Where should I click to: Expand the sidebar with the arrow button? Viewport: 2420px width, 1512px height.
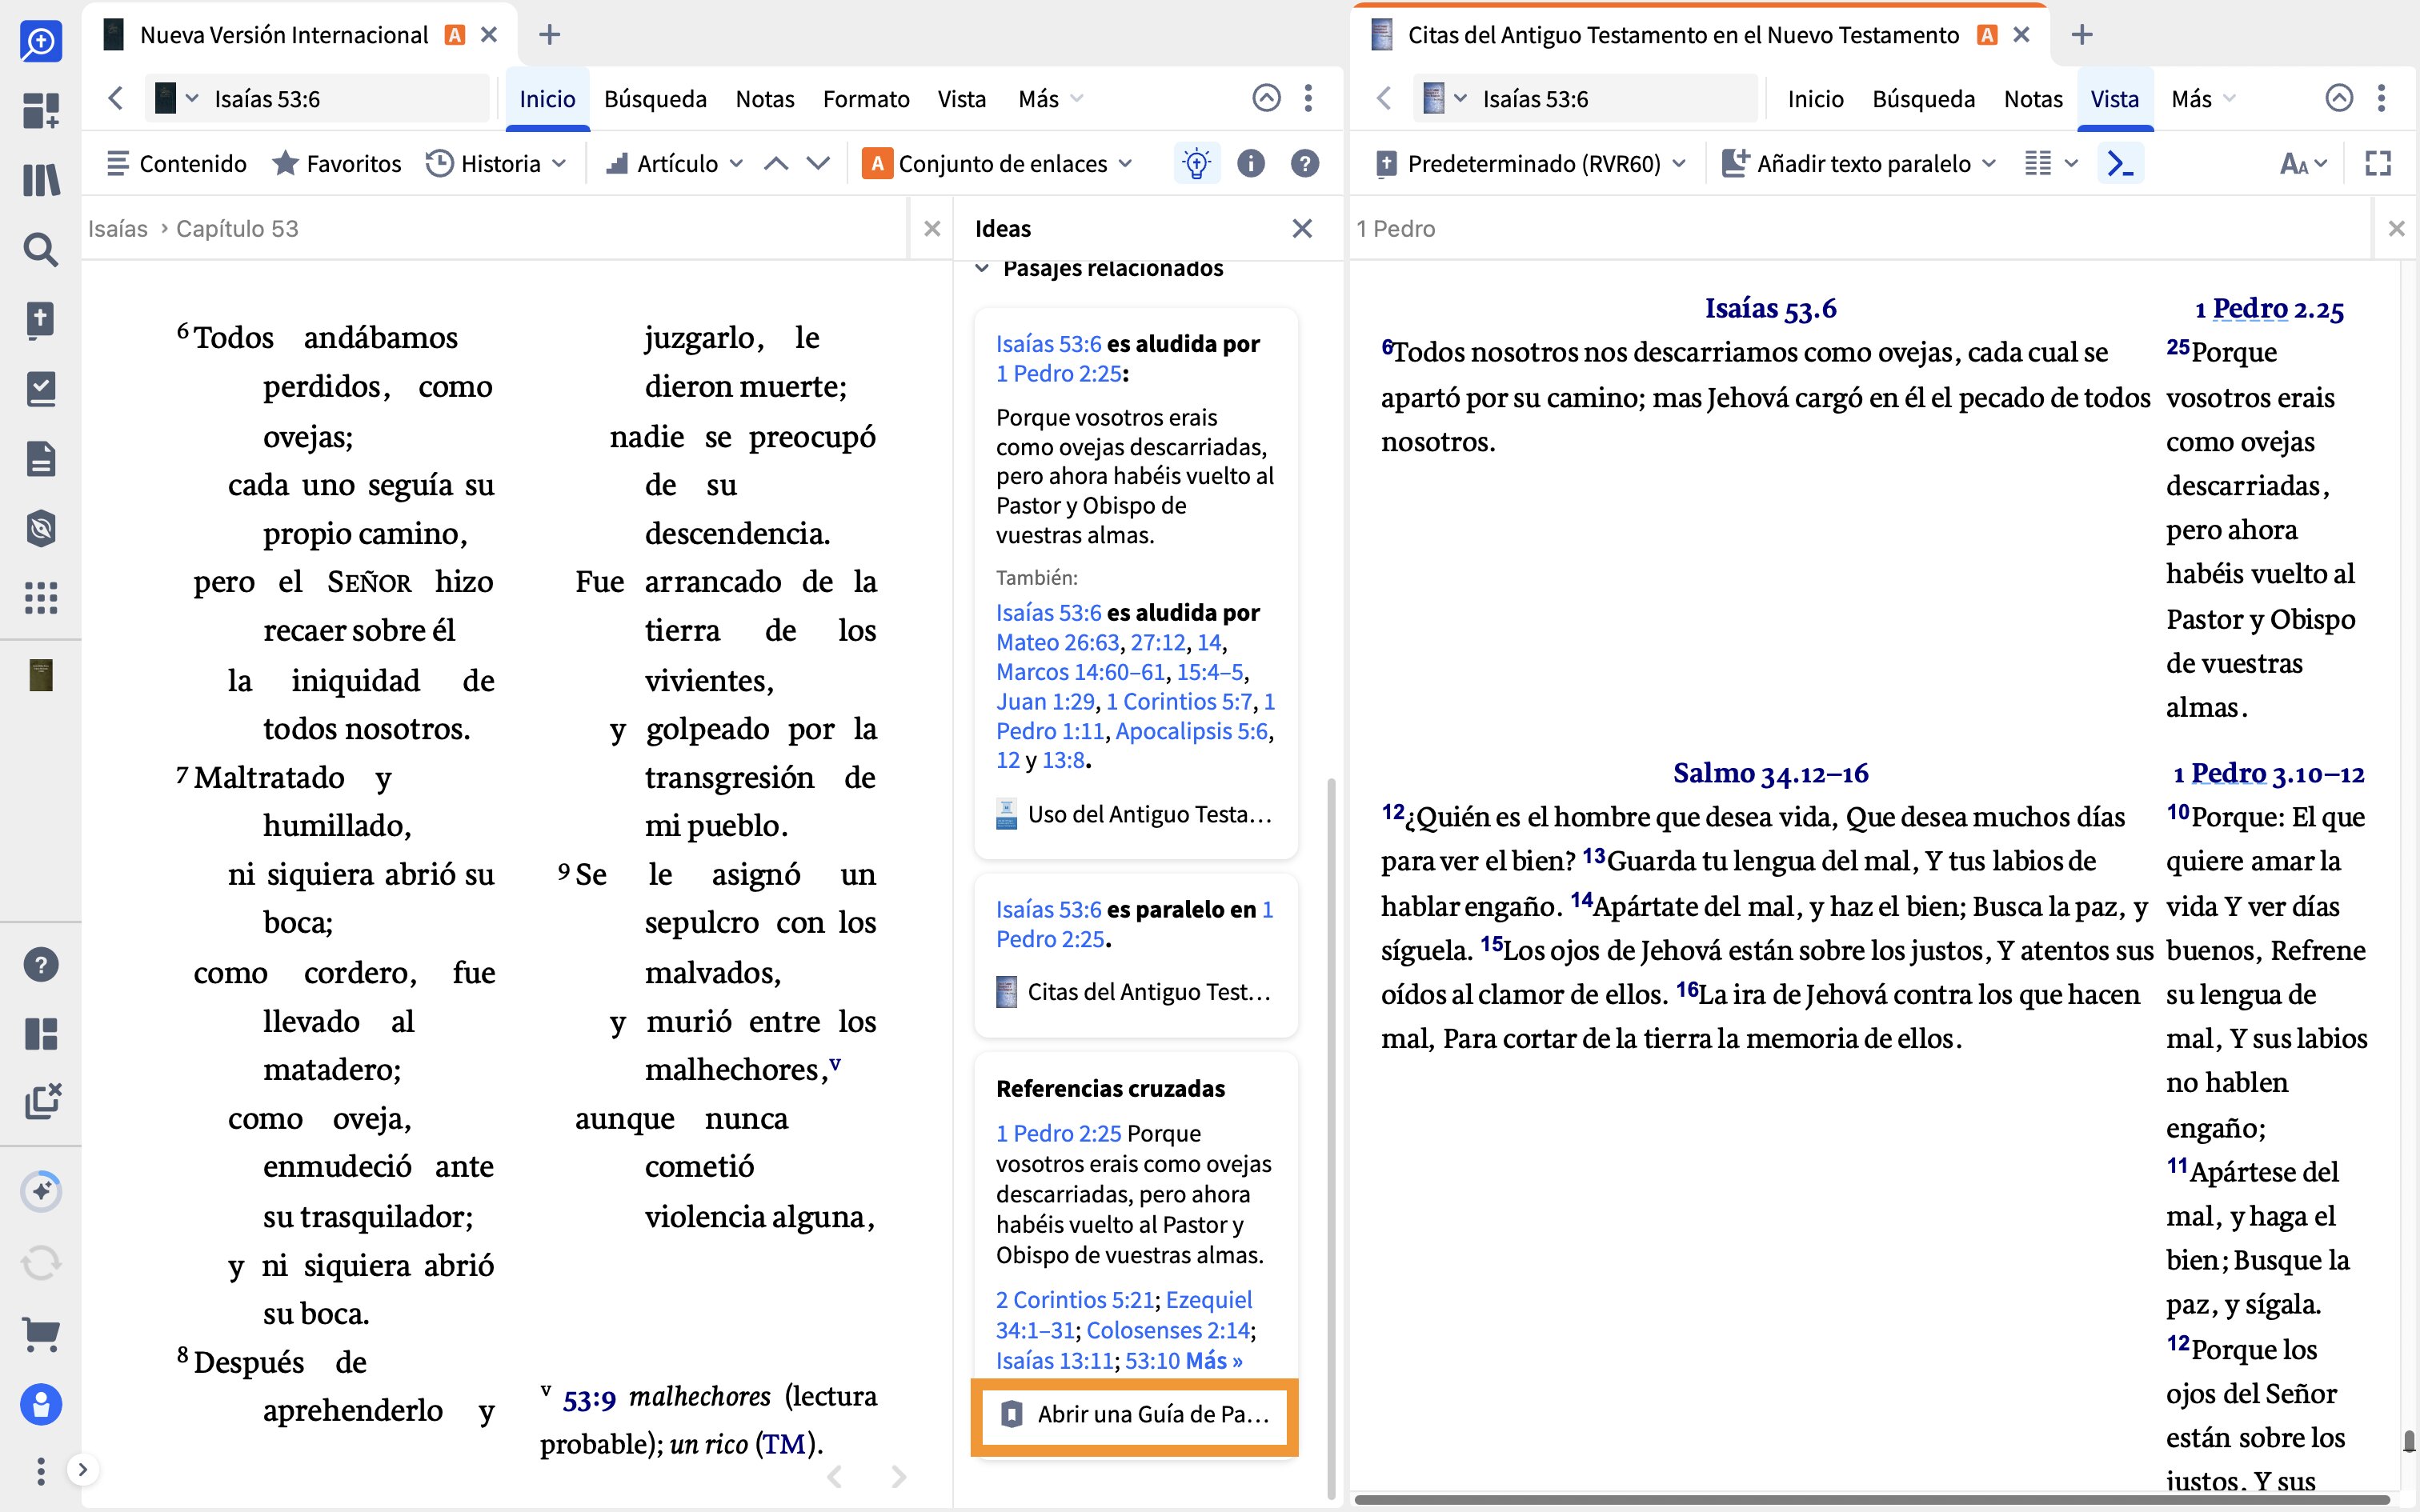click(x=83, y=1470)
